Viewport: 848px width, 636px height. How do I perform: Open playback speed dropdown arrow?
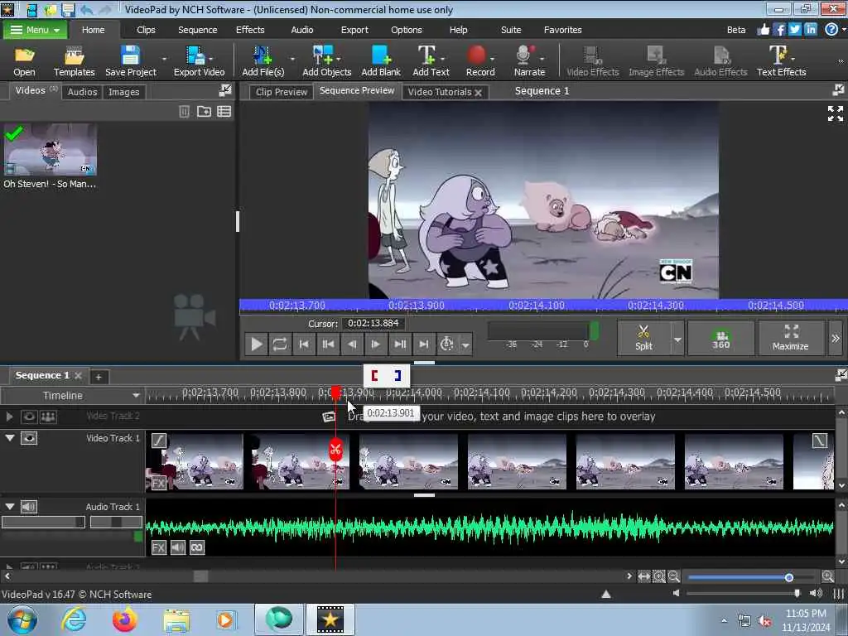[x=465, y=344]
